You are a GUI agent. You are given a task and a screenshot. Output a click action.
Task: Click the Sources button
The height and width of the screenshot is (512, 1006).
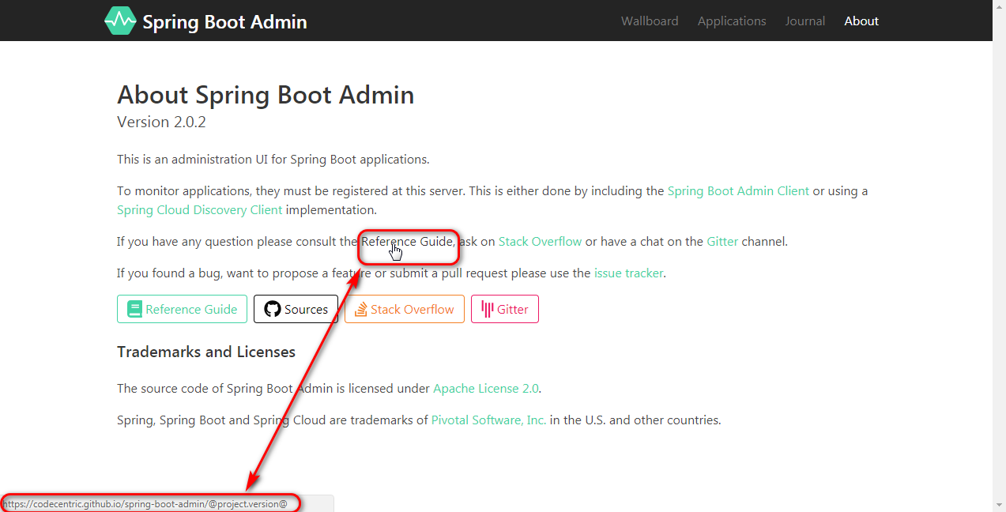click(296, 309)
